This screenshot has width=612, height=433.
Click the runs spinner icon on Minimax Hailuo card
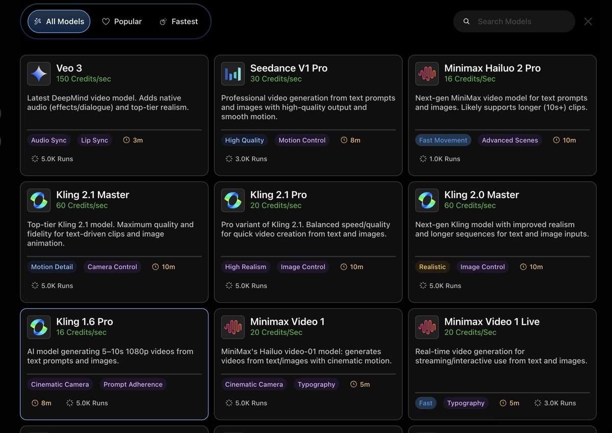point(423,159)
